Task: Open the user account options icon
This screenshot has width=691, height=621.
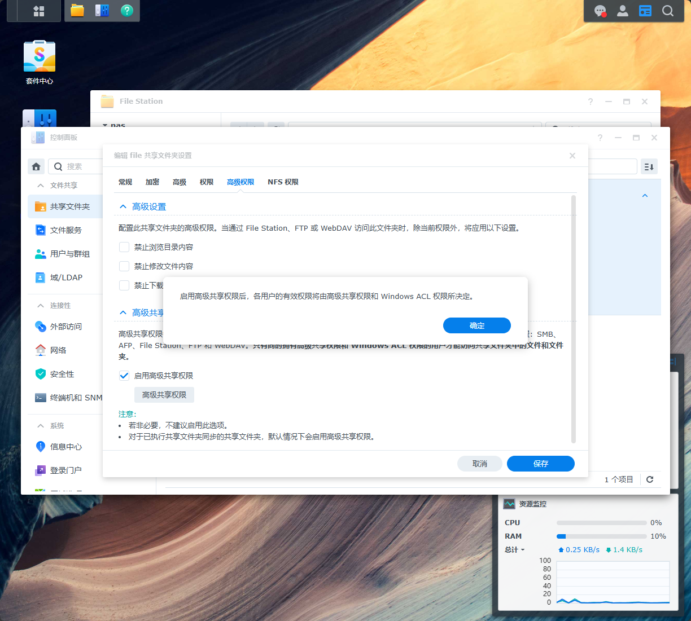Action: tap(623, 11)
